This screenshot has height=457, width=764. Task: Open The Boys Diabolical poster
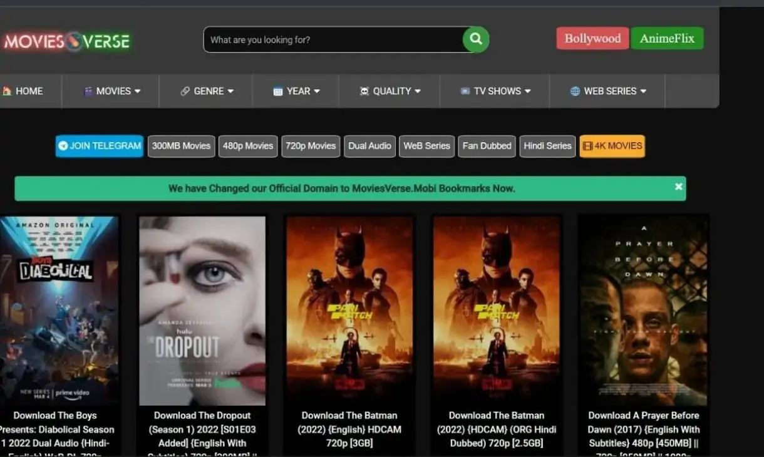coord(59,311)
